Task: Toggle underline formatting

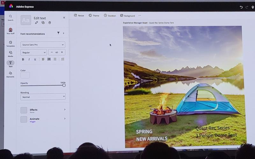Action: coord(35,59)
